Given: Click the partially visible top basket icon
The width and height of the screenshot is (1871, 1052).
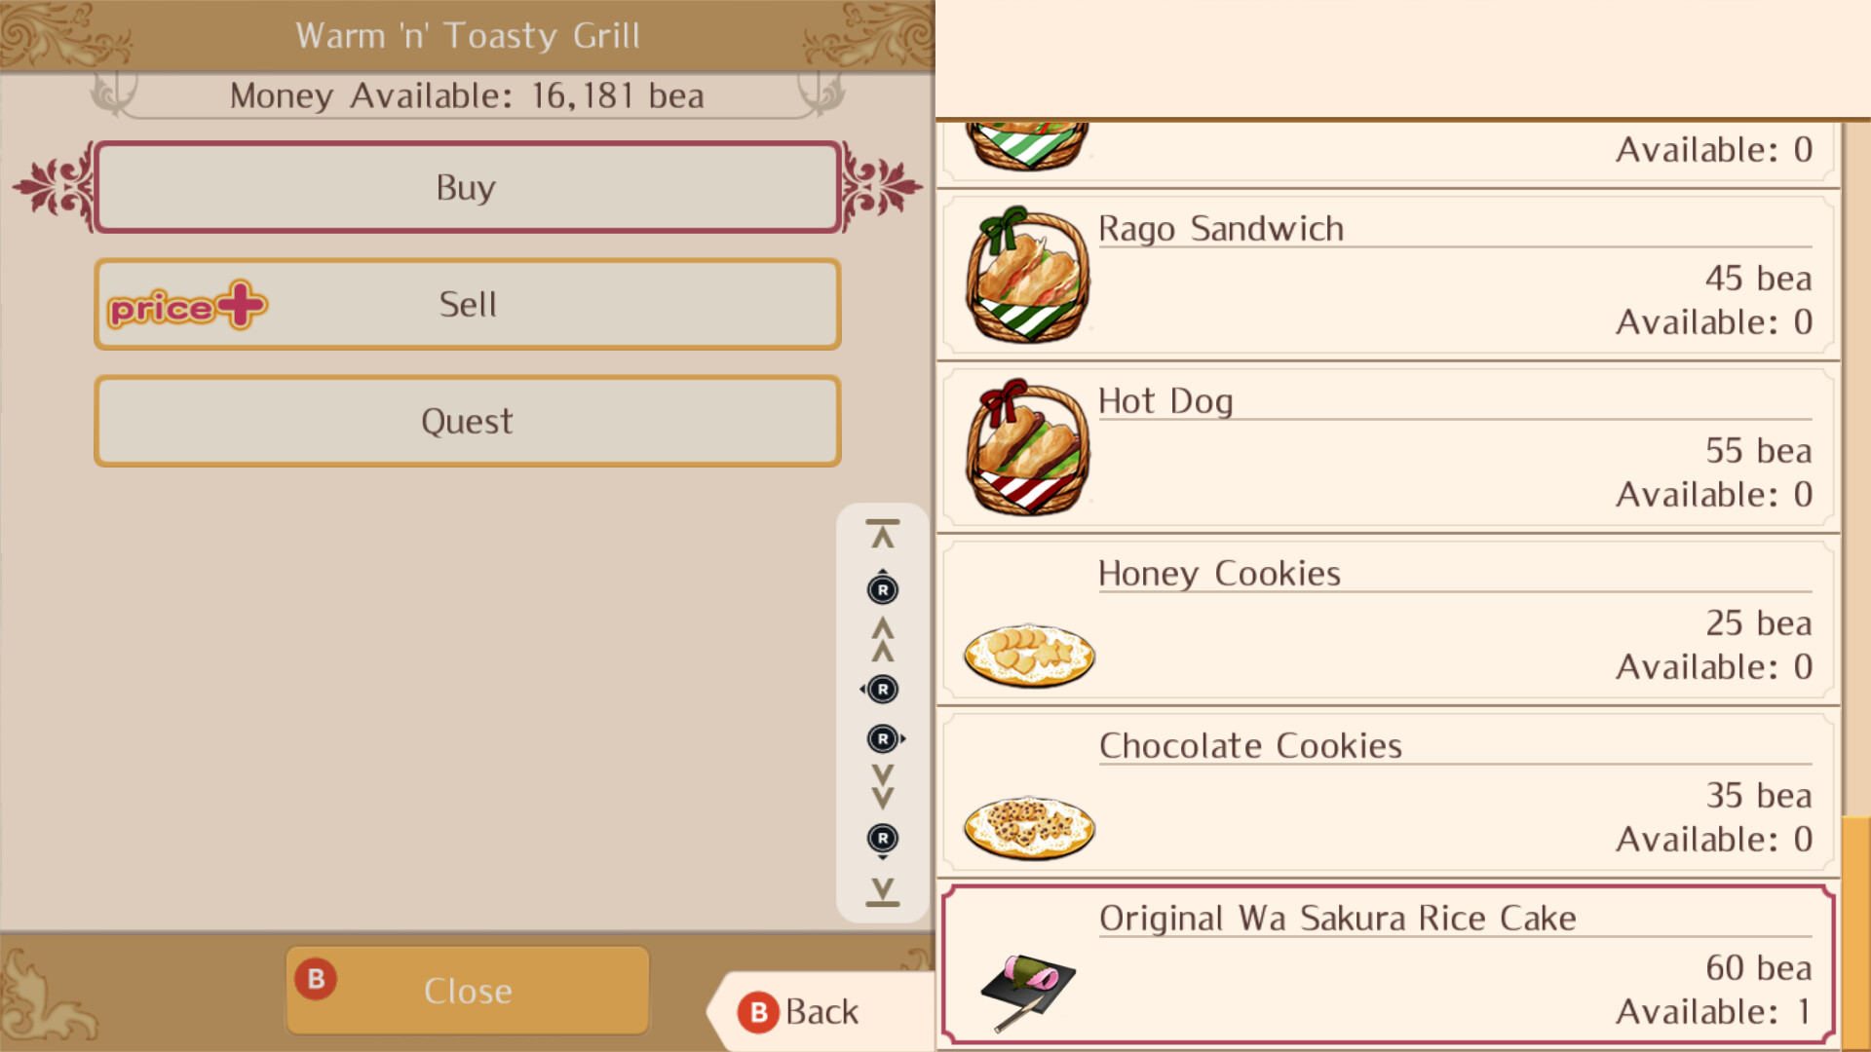Looking at the screenshot, I should [1028, 145].
